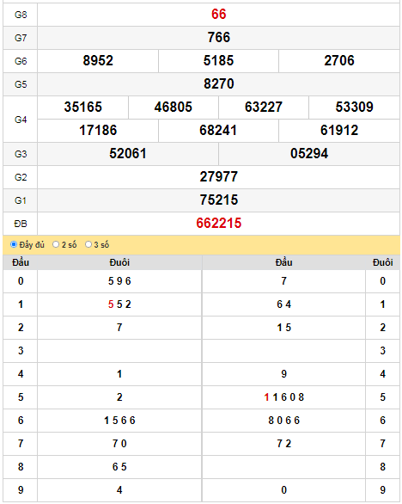
Task: Click the right "Đuôi" column header
Action: coord(382,262)
